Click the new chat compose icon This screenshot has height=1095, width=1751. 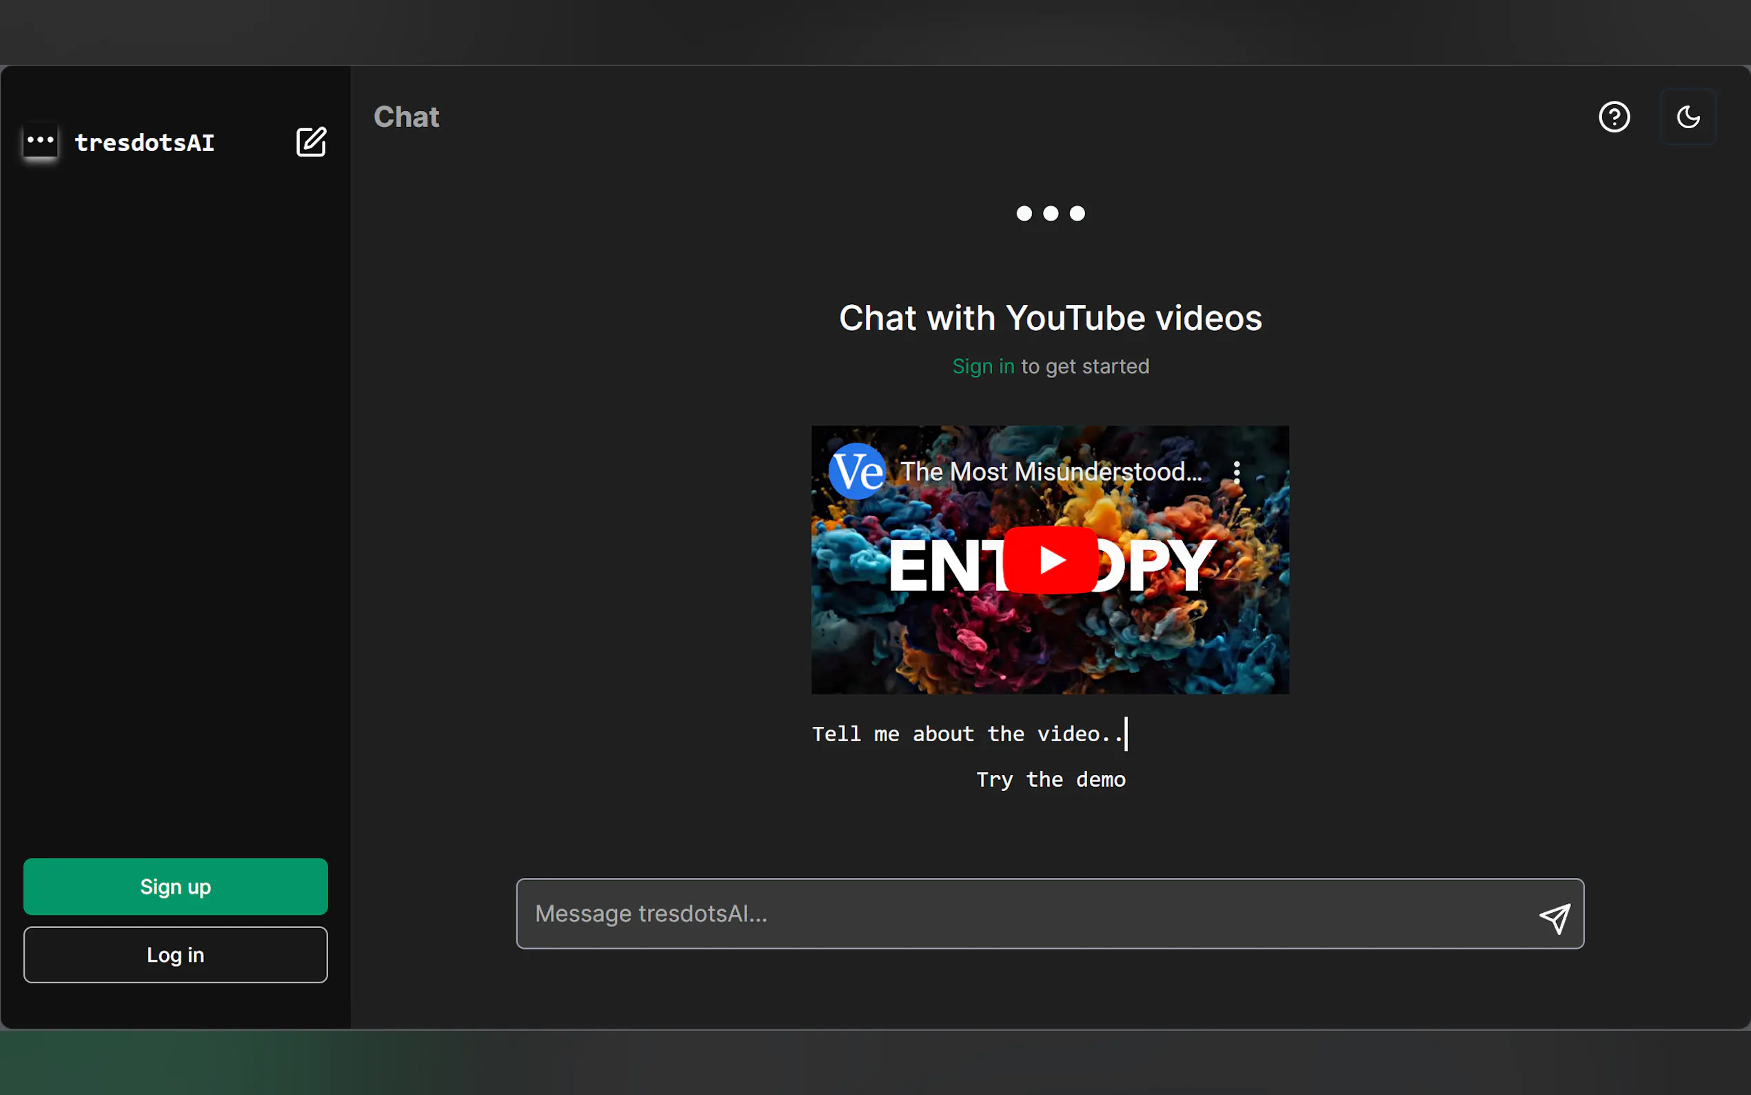[312, 142]
